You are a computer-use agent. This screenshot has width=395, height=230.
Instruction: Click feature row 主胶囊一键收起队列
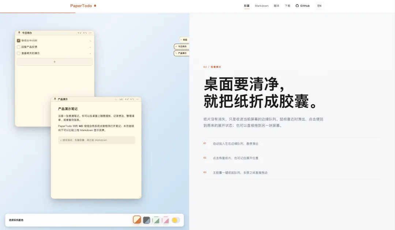292,173
